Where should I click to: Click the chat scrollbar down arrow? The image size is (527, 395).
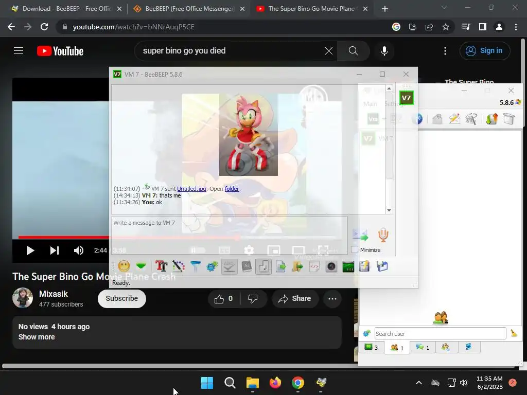click(389, 210)
